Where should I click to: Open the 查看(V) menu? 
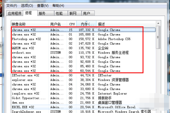43,5
